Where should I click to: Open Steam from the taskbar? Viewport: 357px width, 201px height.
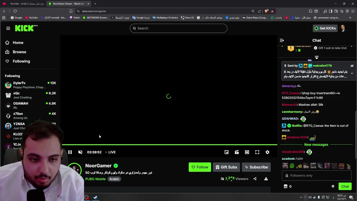tap(95, 197)
